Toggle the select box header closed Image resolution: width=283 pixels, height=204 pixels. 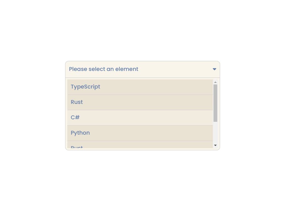(142, 69)
